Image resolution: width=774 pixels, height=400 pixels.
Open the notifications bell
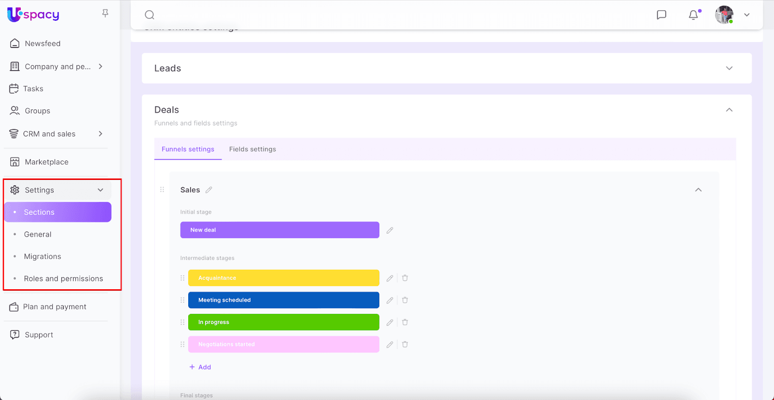693,15
